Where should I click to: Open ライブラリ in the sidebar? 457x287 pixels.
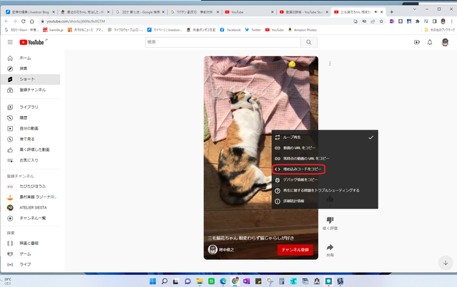coord(31,107)
